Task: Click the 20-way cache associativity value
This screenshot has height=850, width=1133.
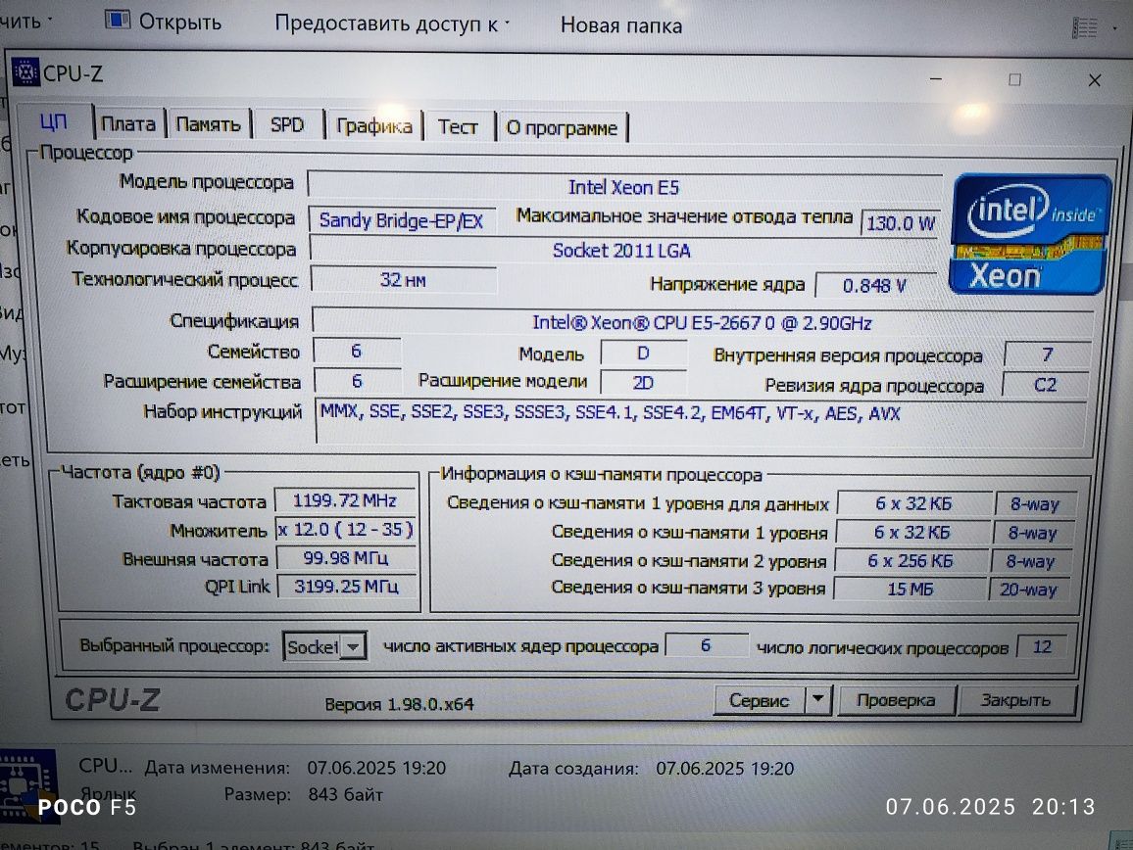Action: click(1029, 590)
